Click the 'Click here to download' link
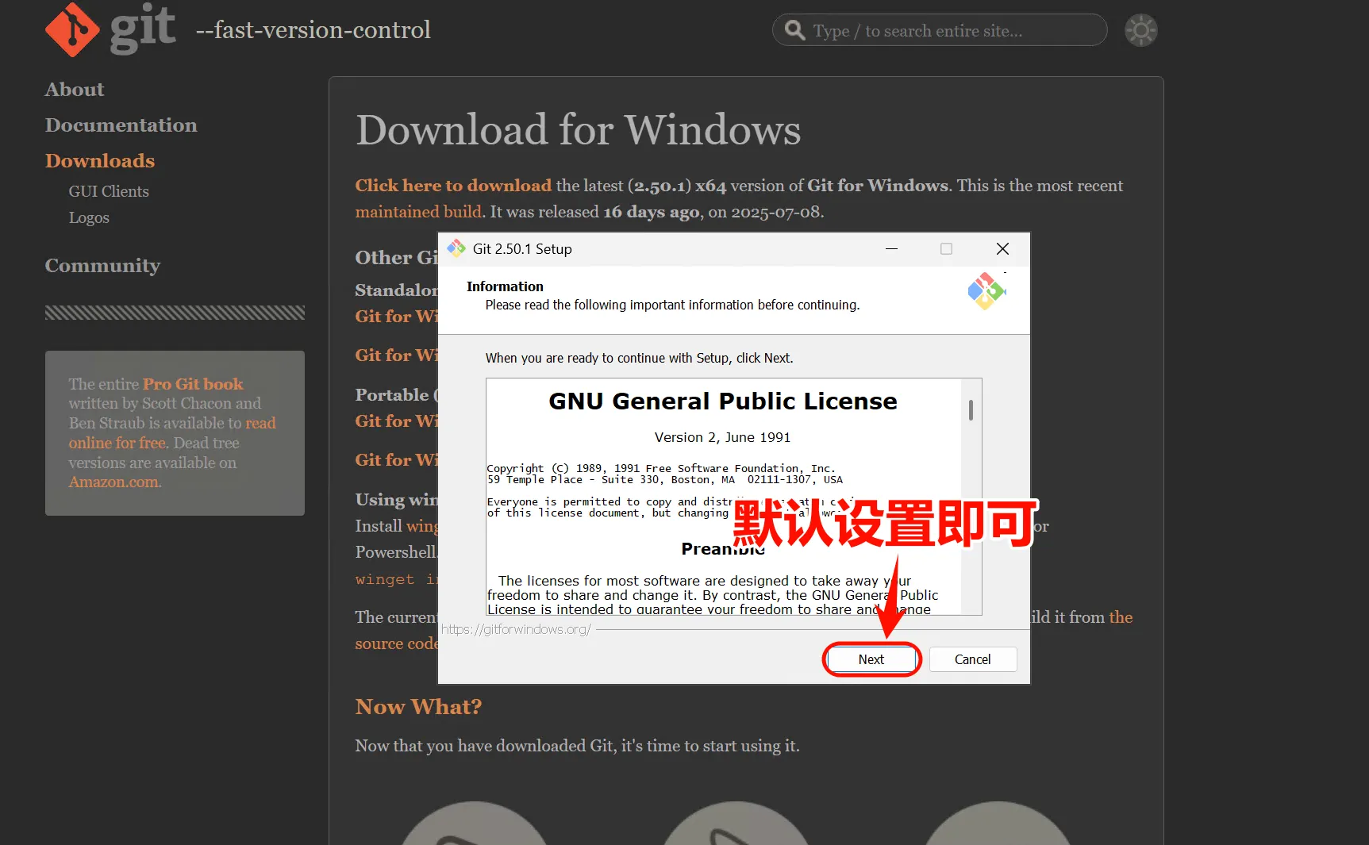The image size is (1369, 845). click(x=453, y=186)
